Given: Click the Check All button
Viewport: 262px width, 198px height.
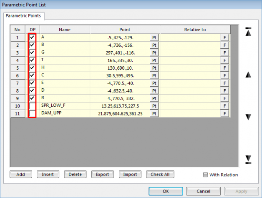Looking at the screenshot, I should (160, 174).
